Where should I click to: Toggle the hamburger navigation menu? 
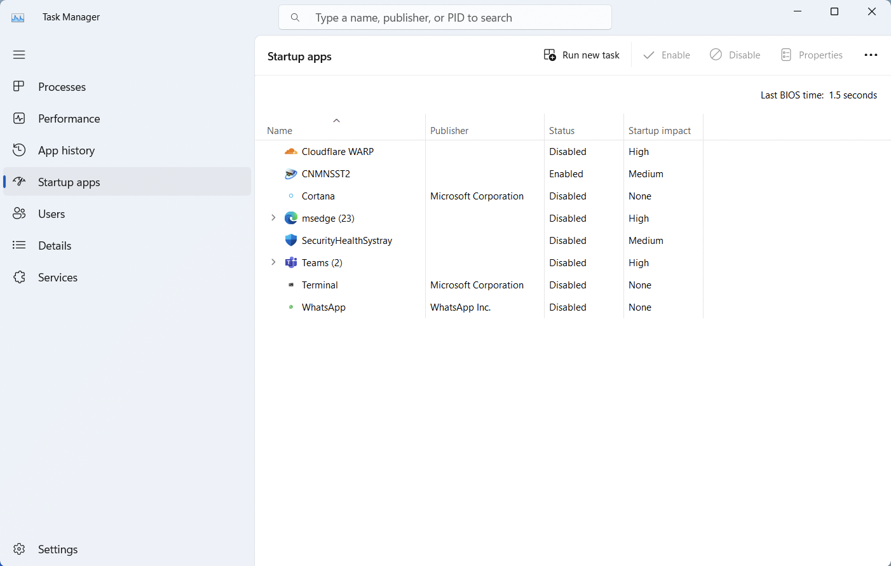[19, 55]
